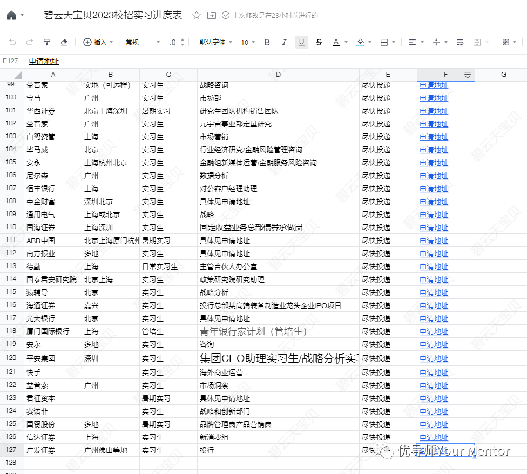
Task: Open the filter icon on column F
Action: pos(467,75)
